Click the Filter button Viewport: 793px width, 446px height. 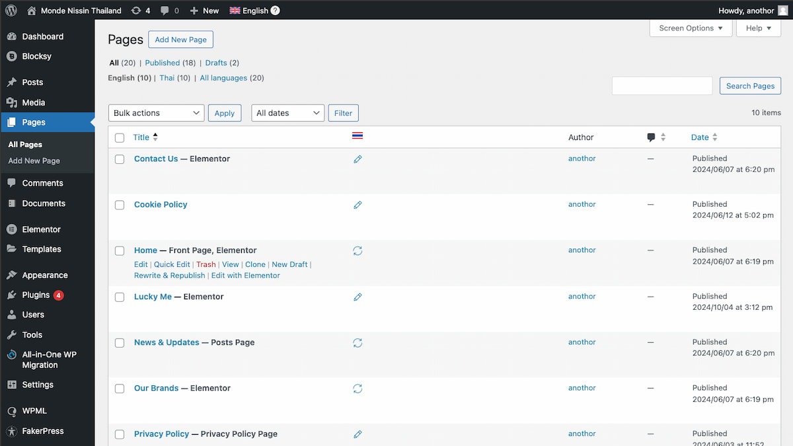click(x=343, y=113)
